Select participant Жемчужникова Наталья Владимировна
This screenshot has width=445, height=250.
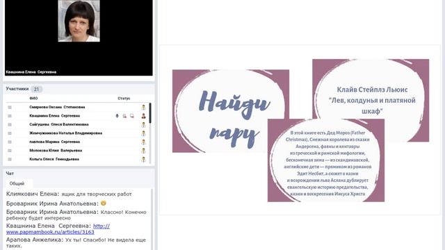pyautogui.click(x=65, y=133)
